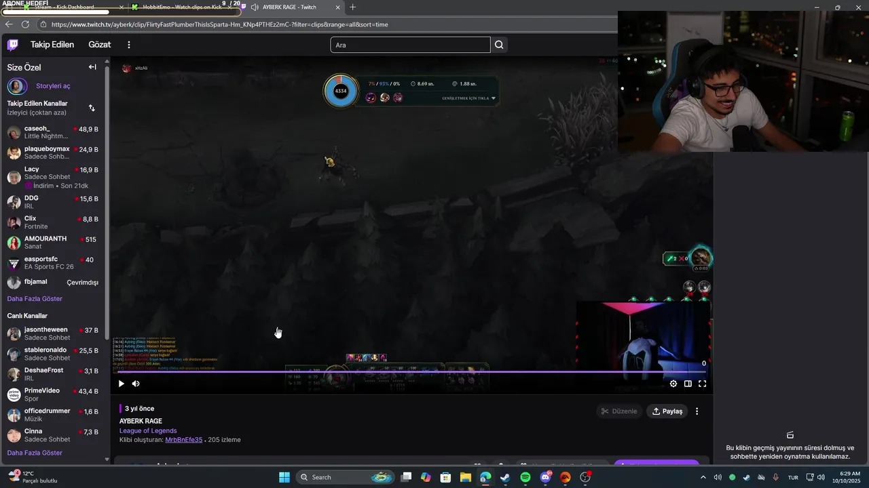Open the League of Legends category link
Image resolution: width=869 pixels, height=488 pixels.
[x=148, y=430]
